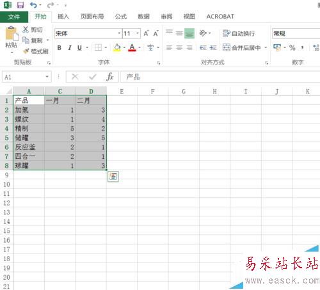Click the confirm checkmark in formula bar

93,77
